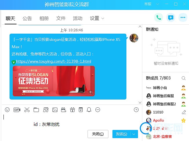Open more toolbar options circle icon

98,110
